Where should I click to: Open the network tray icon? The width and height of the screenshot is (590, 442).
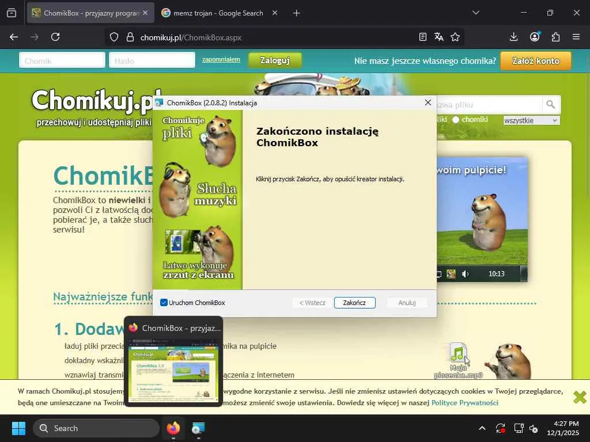pos(519,428)
